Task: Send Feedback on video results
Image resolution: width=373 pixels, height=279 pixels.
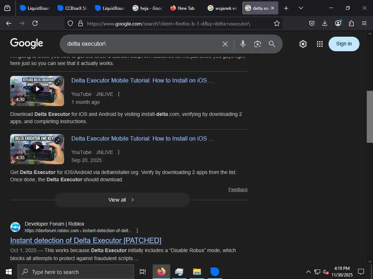Action: coord(238,190)
